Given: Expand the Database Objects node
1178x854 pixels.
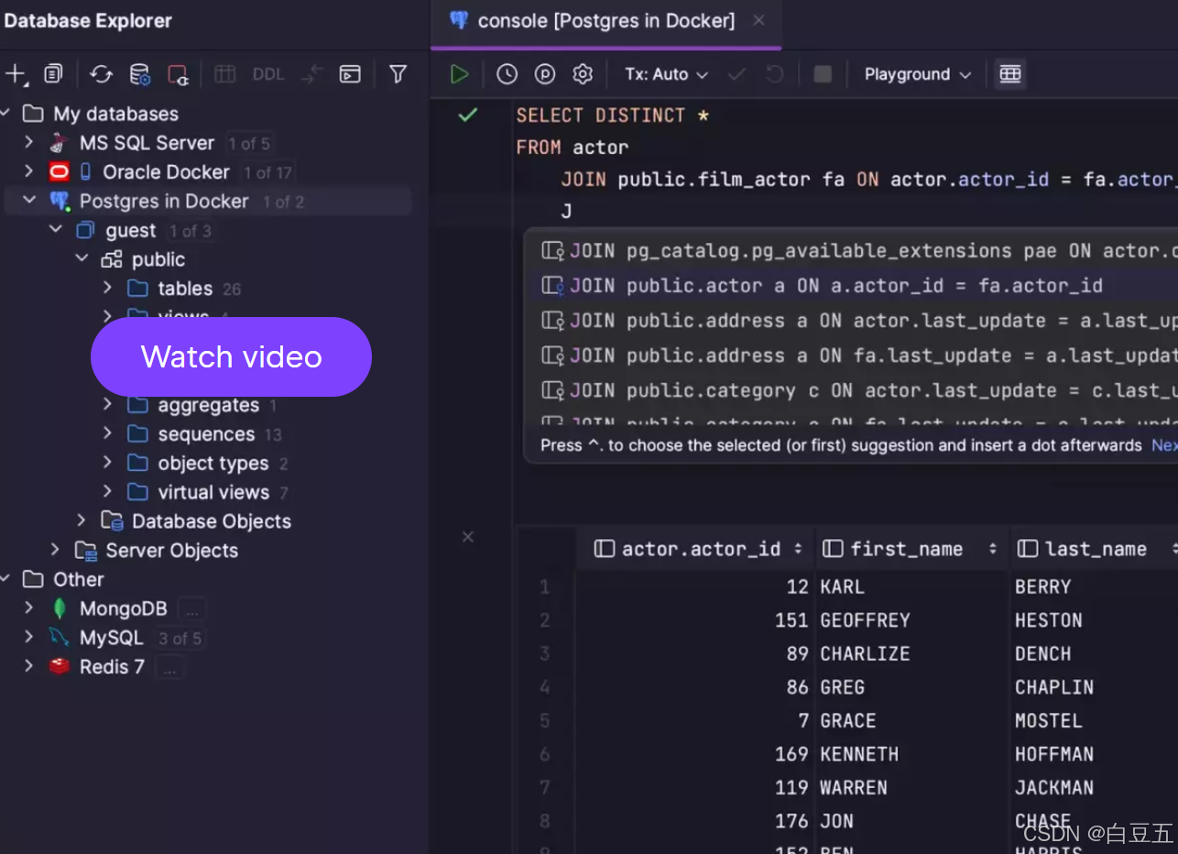Looking at the screenshot, I should click(x=82, y=520).
